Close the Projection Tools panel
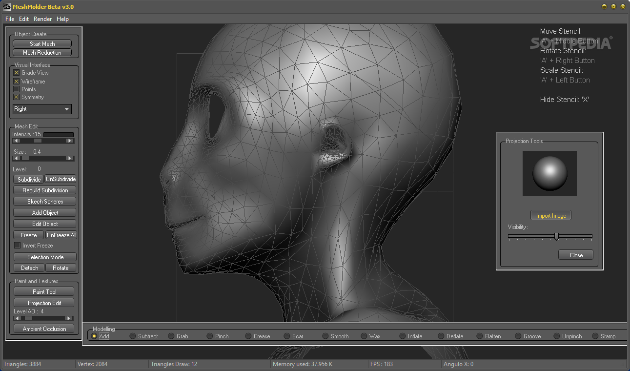Viewport: 630px width, 371px height. (576, 255)
